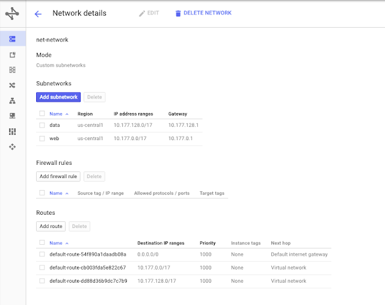The image size is (385, 305).
Task: Check the data subnetwork checkbox
Action: 42,125
